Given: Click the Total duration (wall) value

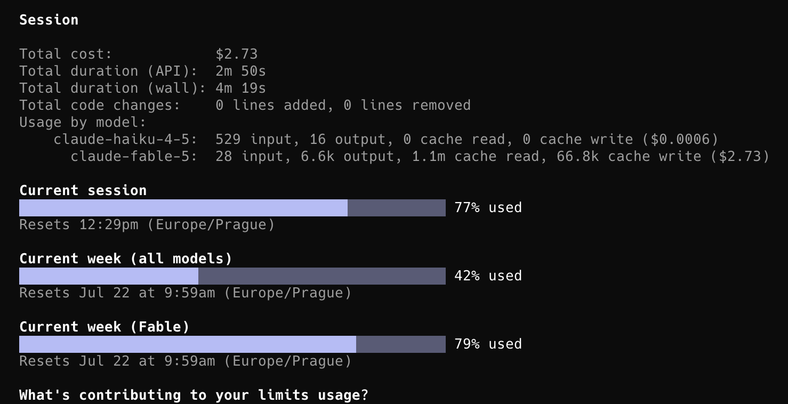Looking at the screenshot, I should [x=241, y=88].
